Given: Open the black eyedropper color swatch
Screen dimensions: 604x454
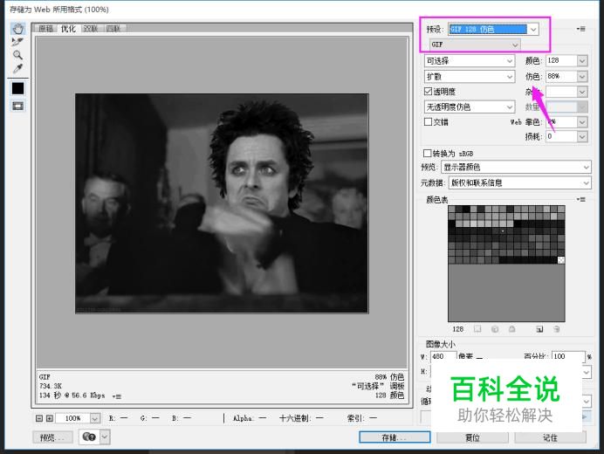Looking at the screenshot, I should pyautogui.click(x=17, y=88).
